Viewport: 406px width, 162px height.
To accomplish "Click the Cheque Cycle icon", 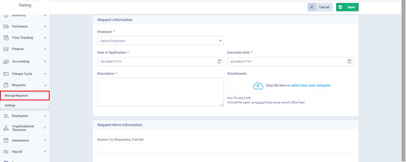I will point(6,74).
